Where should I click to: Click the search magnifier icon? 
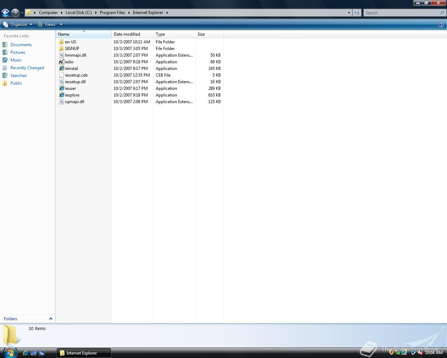point(442,13)
